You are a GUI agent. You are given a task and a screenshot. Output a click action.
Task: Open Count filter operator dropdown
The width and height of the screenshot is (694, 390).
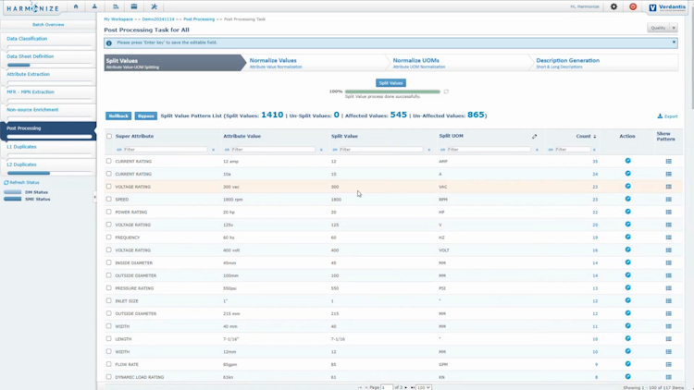(551, 150)
